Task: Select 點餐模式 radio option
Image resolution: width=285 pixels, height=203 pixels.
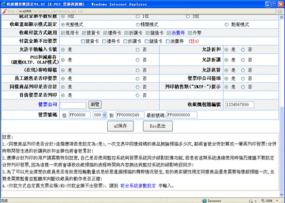Action: [x=226, y=25]
